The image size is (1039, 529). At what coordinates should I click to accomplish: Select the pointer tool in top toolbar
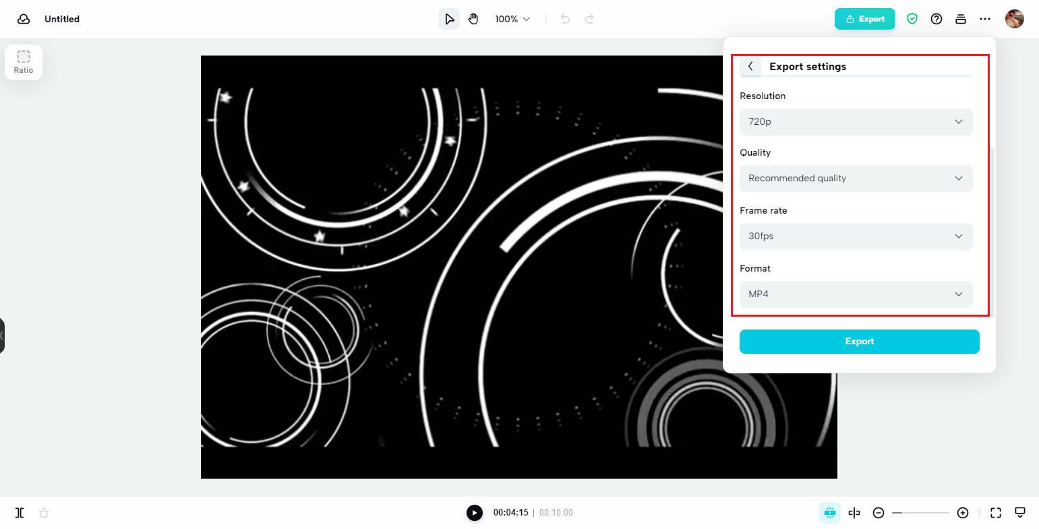(x=449, y=19)
